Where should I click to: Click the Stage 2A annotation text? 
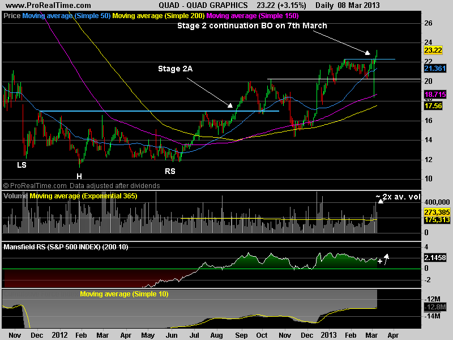coord(175,69)
